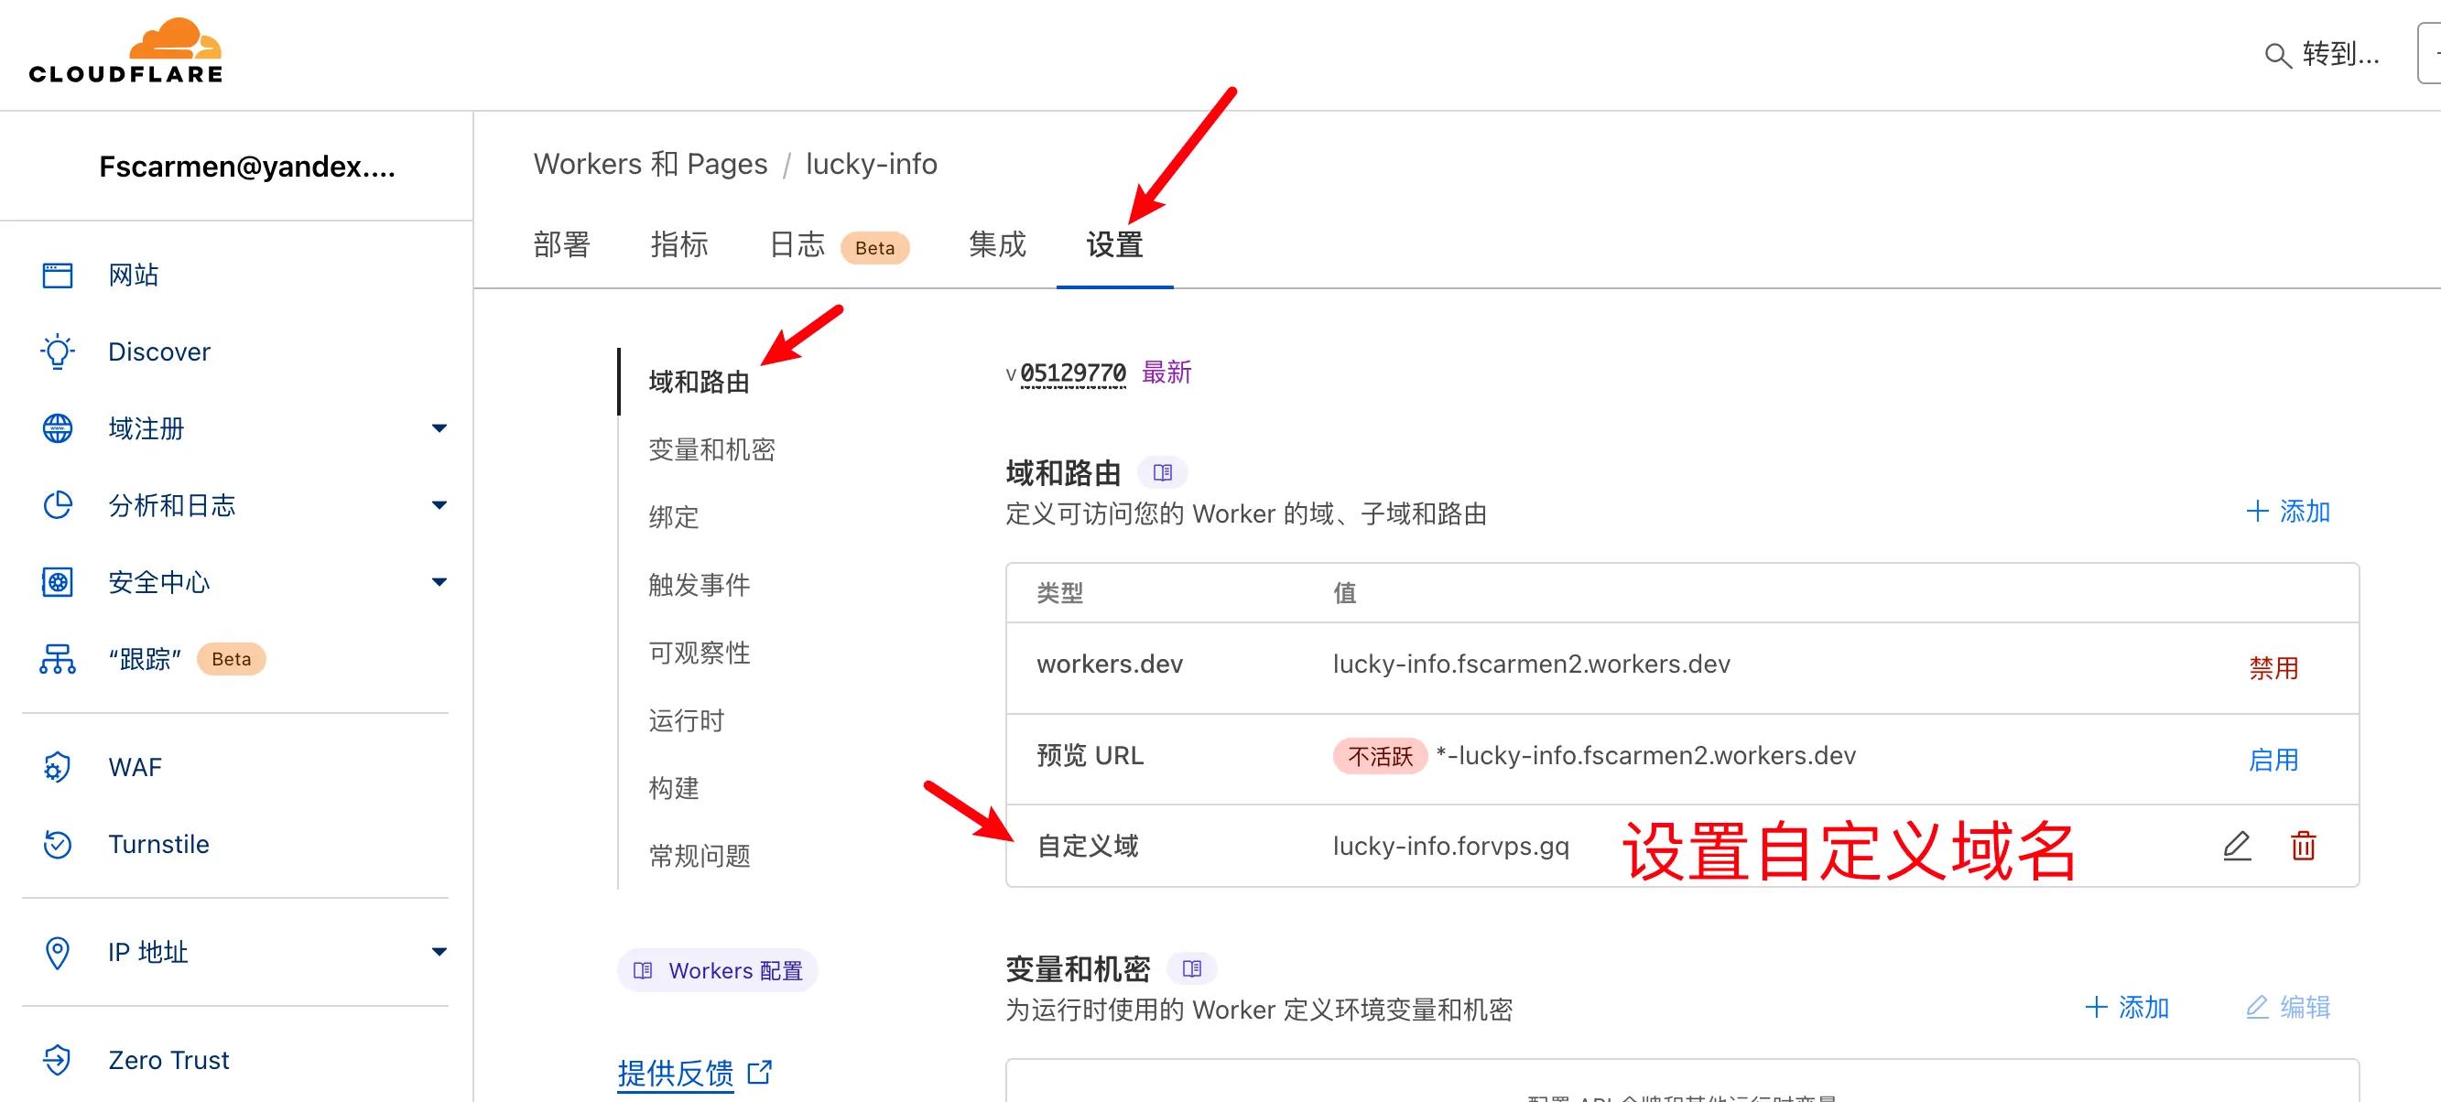Open the WAF sidebar link
This screenshot has width=2441, height=1102.
135,767
